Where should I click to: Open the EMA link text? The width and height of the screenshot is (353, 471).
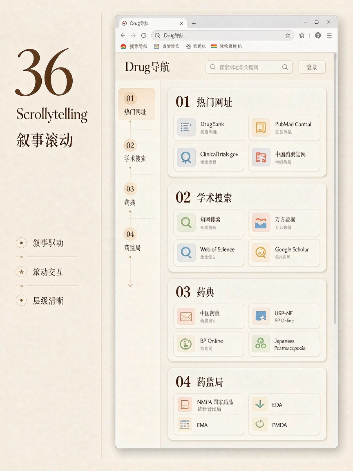point(202,425)
